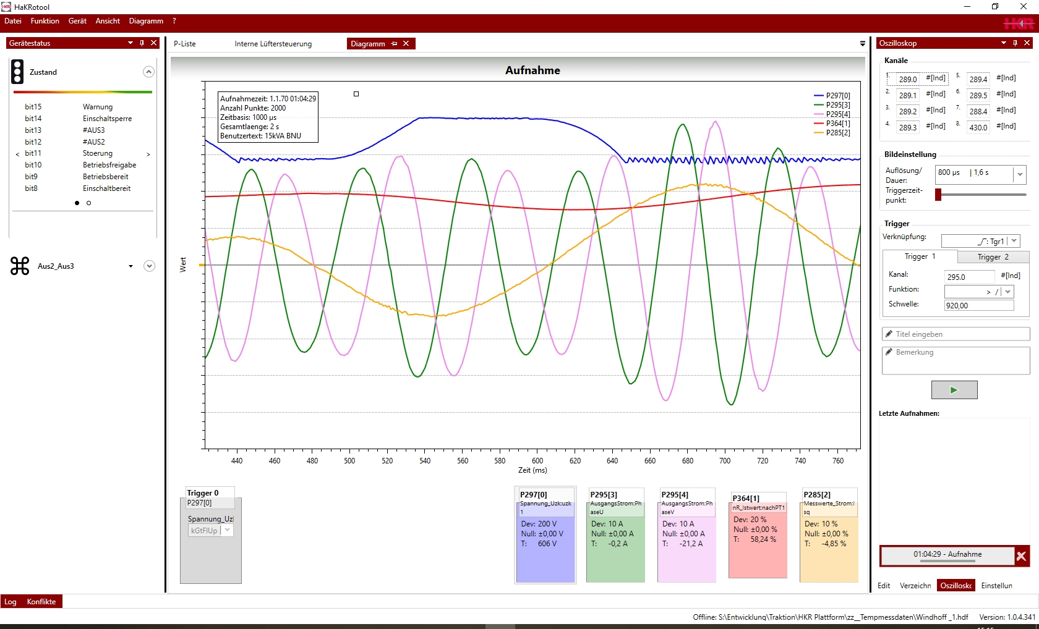Open the Auflösung/Dauer dropdown
Screen dimensions: 1039x629
pyautogui.click(x=1020, y=174)
